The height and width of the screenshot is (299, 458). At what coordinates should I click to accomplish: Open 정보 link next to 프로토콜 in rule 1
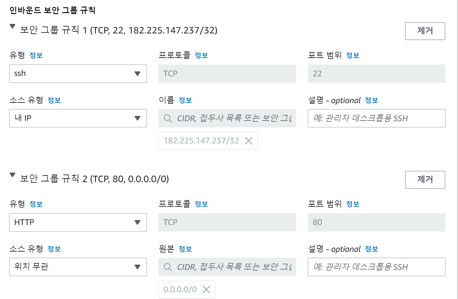tap(201, 55)
